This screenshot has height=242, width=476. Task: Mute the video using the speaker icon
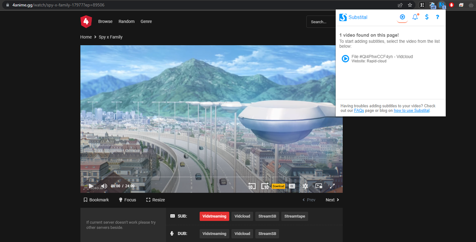[x=104, y=186]
